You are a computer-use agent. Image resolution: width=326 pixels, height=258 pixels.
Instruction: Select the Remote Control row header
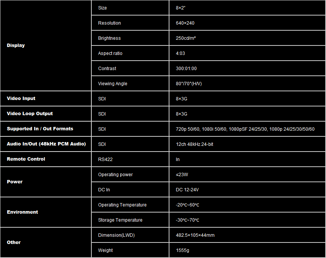(26, 159)
